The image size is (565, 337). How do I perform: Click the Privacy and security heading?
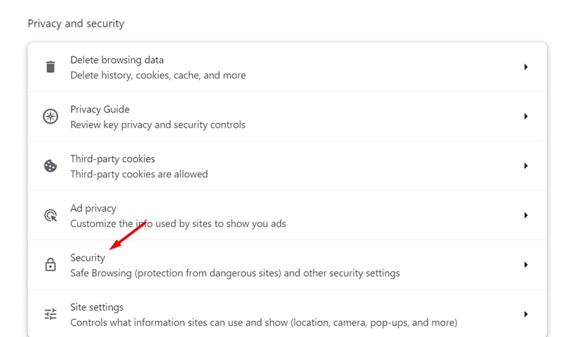coord(76,23)
